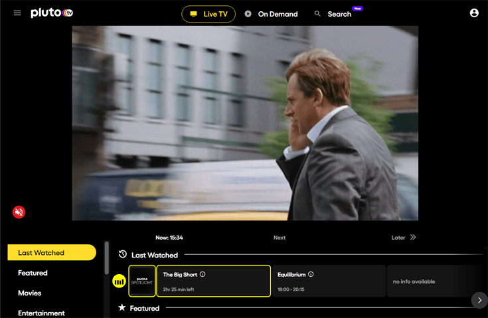Viewport: 488px width, 318px height.
Task: Click the New badge above Search
Action: point(357,9)
